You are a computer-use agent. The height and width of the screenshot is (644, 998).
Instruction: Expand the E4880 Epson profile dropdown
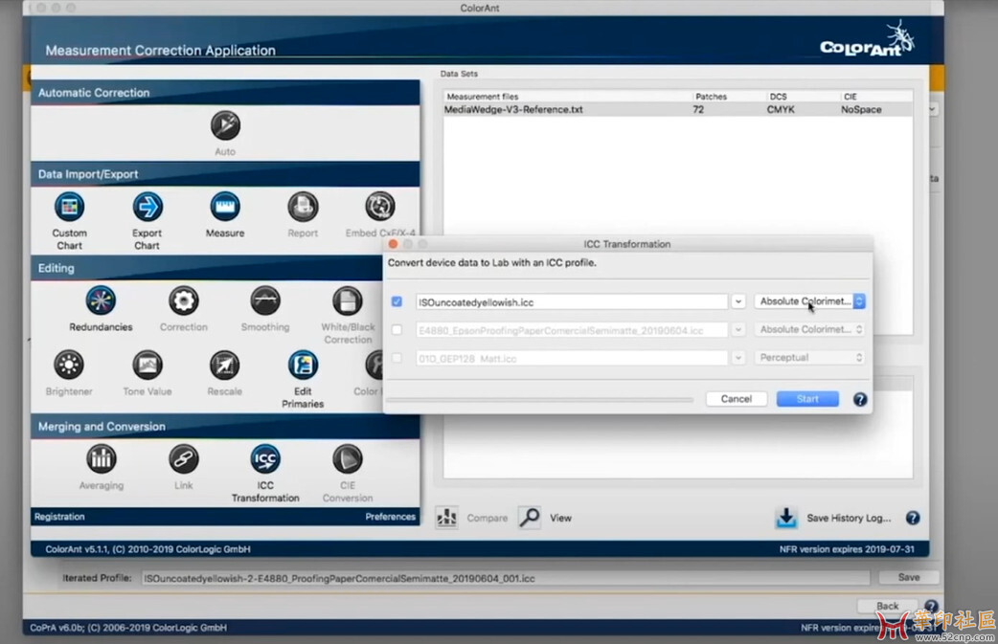tap(737, 330)
